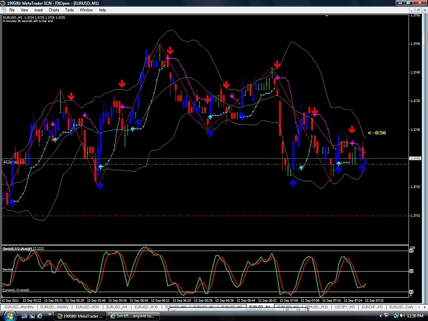
Task: Open the volume control in system tray
Action: point(403,316)
